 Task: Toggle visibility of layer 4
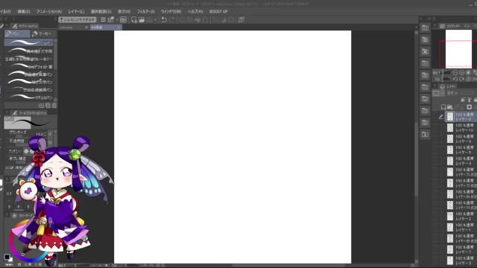(435, 161)
